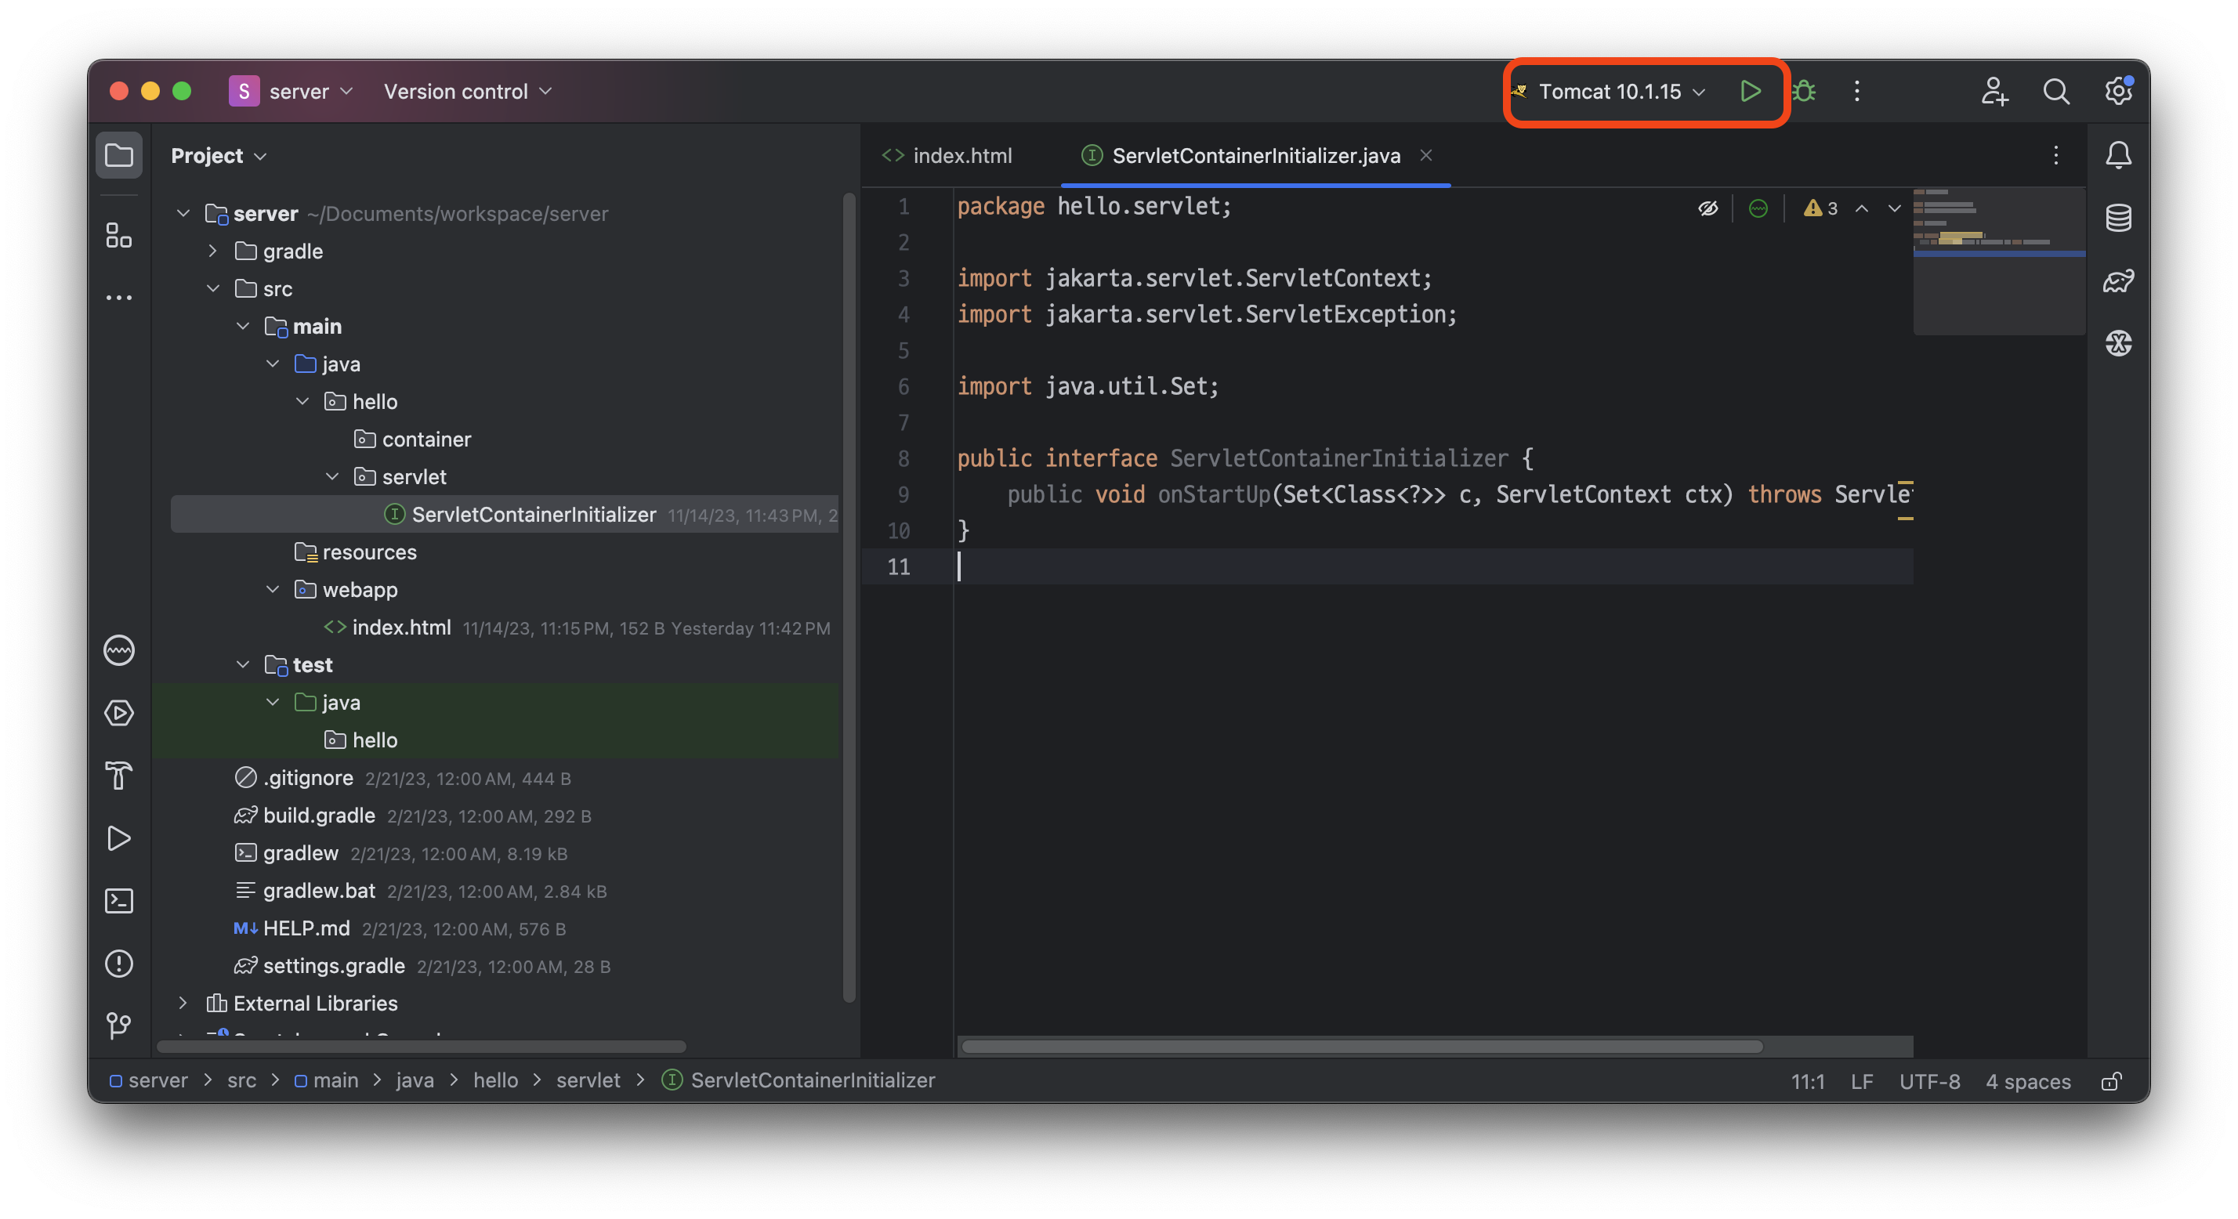Click the servlet breadcrumb in navigation bar
Viewport: 2238px width, 1219px height.
click(588, 1080)
